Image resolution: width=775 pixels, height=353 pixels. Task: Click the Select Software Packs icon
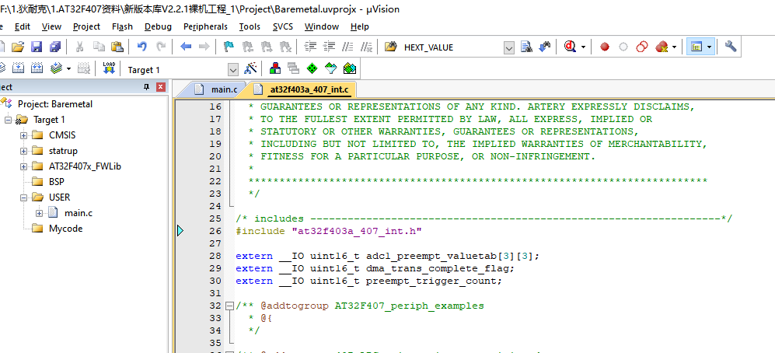coord(330,68)
